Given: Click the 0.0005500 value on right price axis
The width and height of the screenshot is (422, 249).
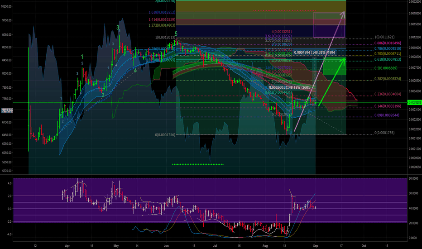Looking at the screenshot, I should (x=415, y=81).
